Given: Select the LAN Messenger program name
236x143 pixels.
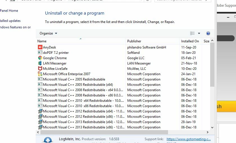Looking at the screenshot, I should pos(55,63).
